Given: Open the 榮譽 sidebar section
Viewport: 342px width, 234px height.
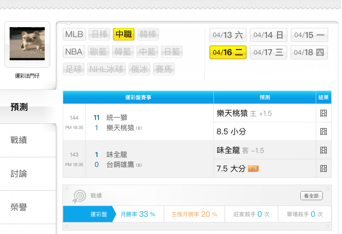Looking at the screenshot, I should (x=28, y=207).
